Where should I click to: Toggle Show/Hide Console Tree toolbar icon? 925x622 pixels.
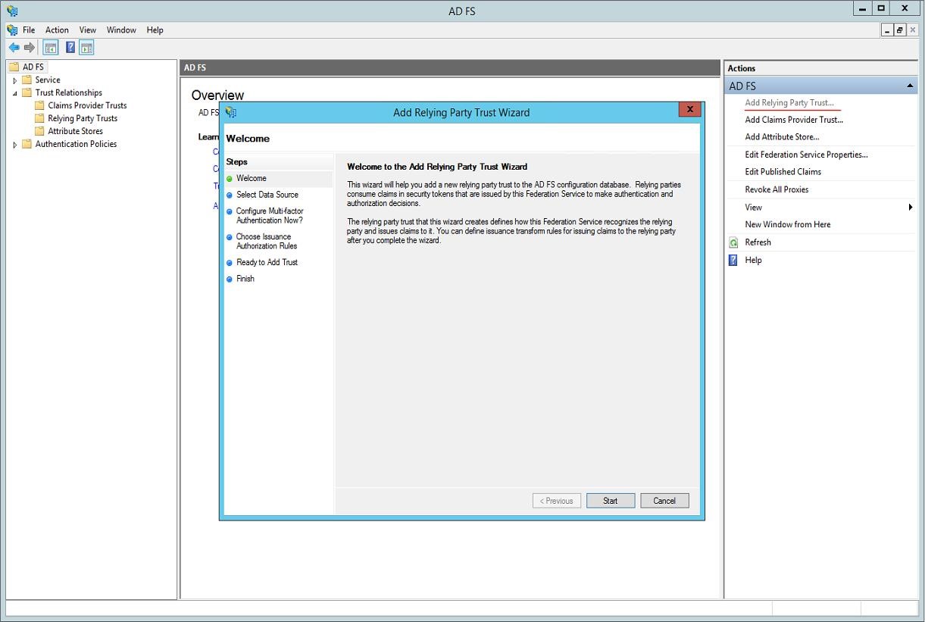pos(51,48)
